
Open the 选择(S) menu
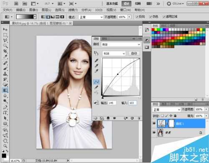coord(60,10)
